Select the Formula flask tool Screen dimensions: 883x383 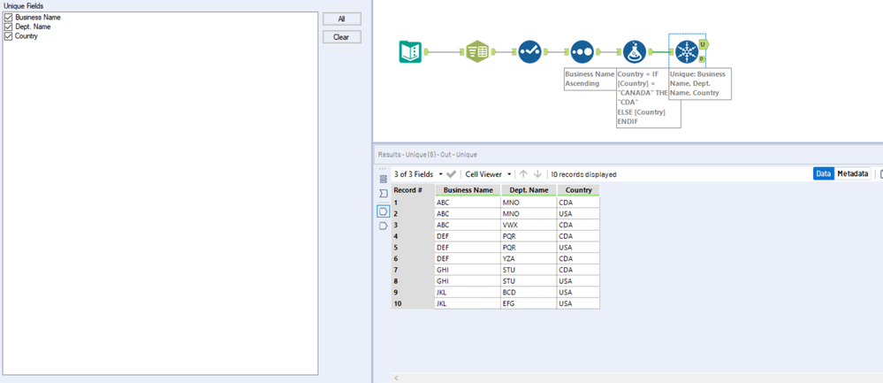pyautogui.click(x=635, y=52)
